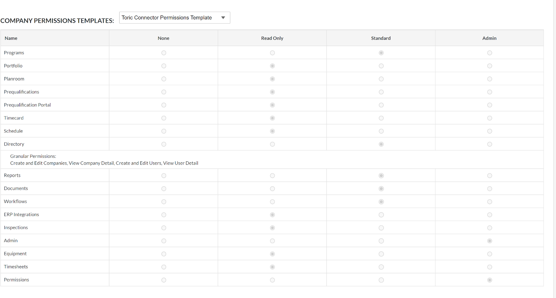556x298 pixels.
Task: Choose Read Only for Directory
Action: [272, 144]
